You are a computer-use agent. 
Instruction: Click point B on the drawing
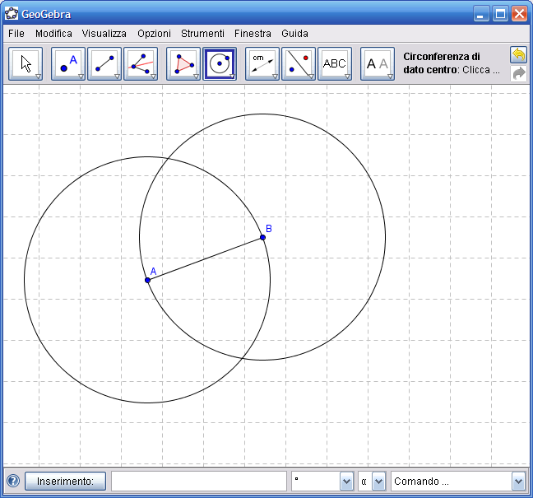[262, 237]
